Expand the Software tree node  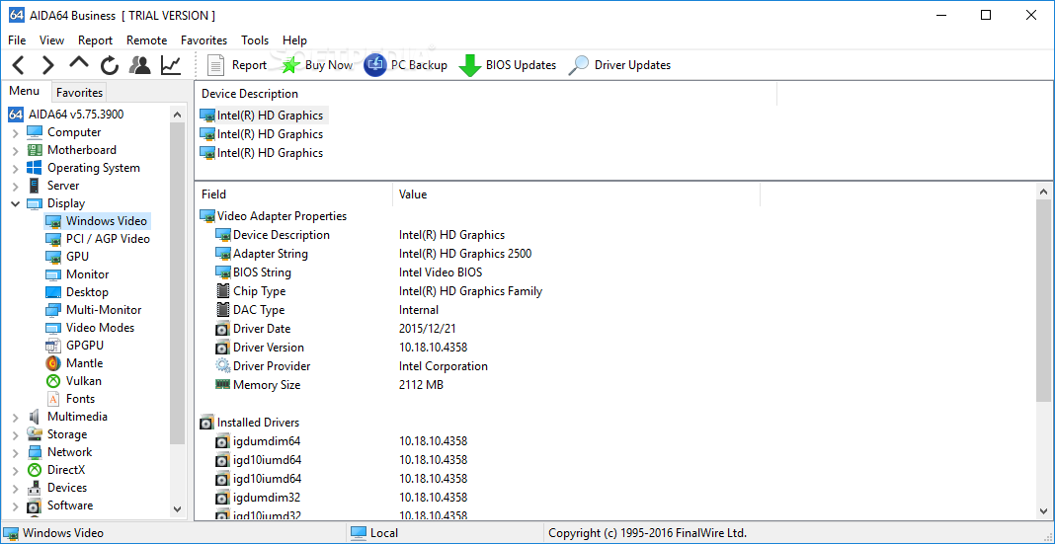[16, 506]
